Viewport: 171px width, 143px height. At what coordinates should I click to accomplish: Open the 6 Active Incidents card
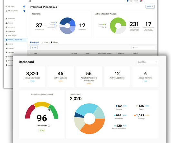pos(146,77)
